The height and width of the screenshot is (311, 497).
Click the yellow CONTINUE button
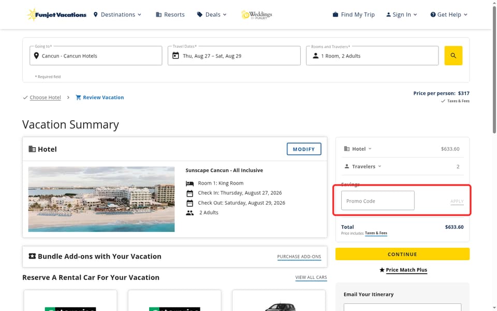[x=402, y=254]
